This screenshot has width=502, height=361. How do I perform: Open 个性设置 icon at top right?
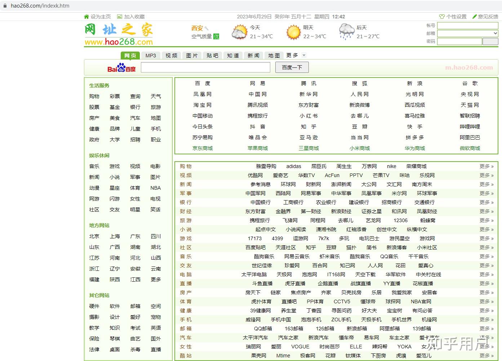[442, 17]
